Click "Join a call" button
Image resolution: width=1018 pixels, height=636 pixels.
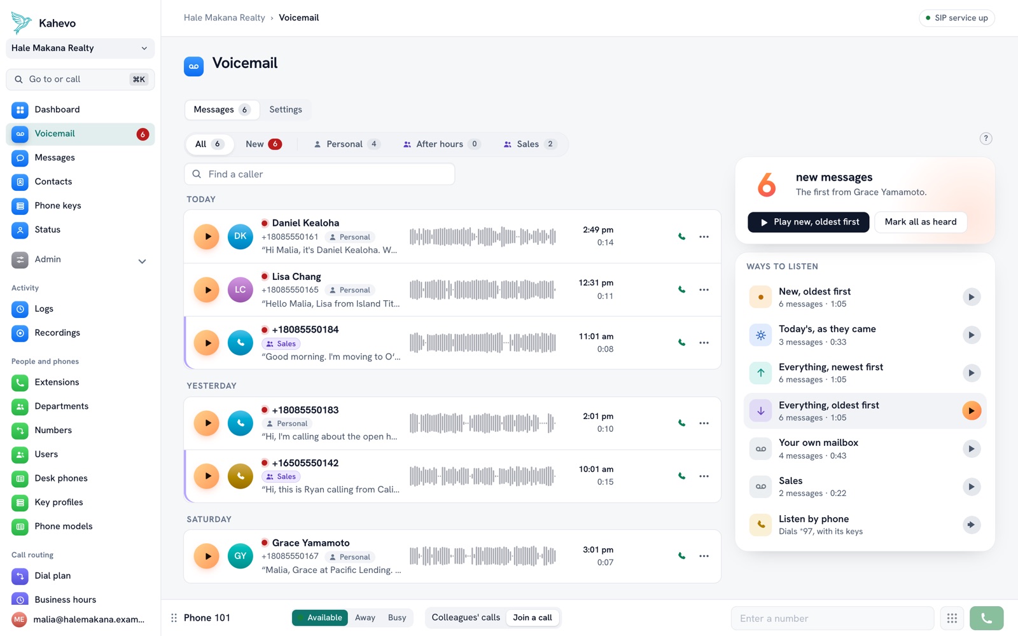click(x=533, y=618)
